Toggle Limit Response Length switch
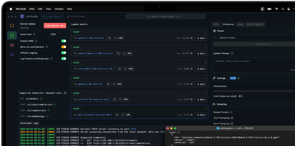Viewport: 295px width, 146px height. (241, 96)
